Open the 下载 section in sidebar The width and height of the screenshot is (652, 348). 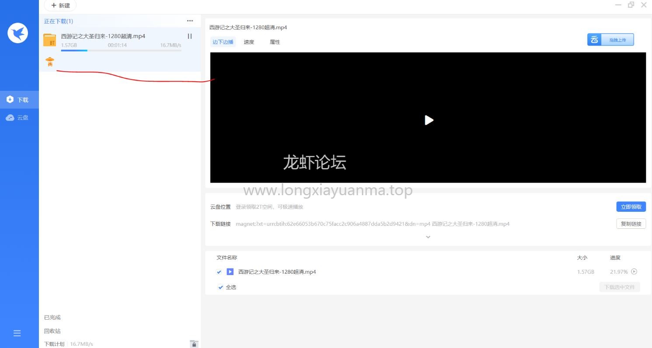pos(19,100)
